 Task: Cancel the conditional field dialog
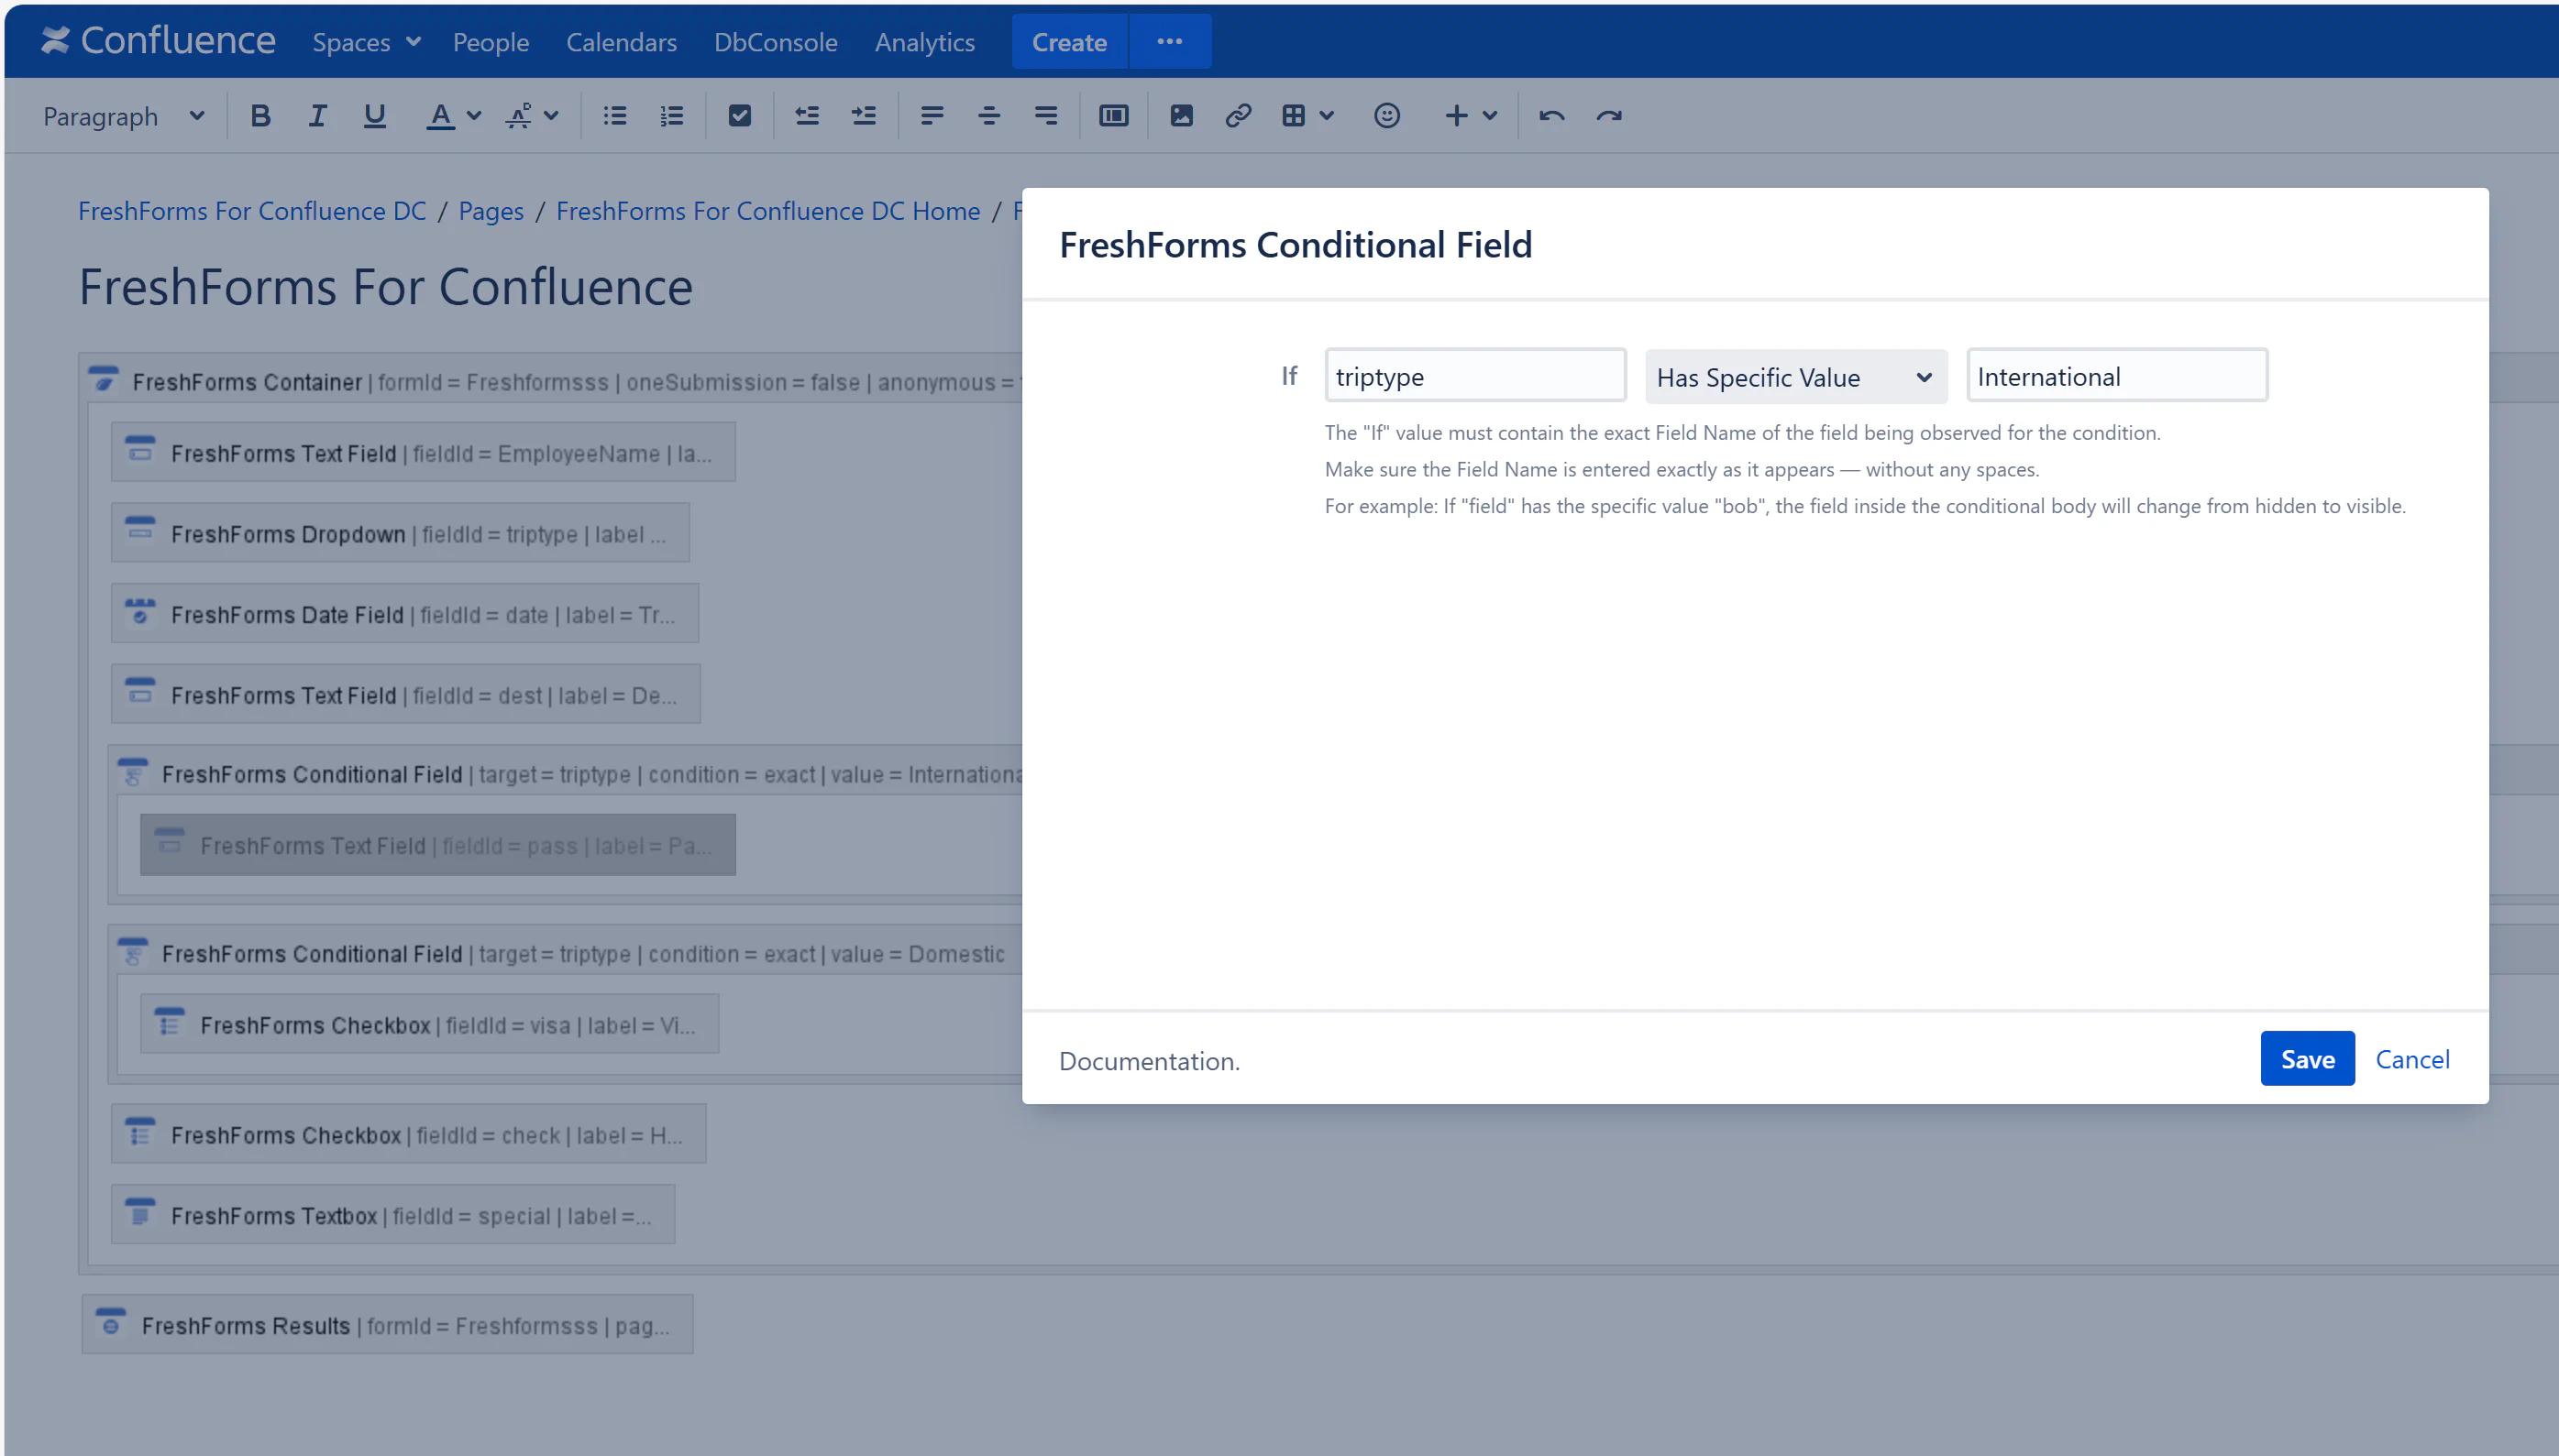[x=2411, y=1059]
